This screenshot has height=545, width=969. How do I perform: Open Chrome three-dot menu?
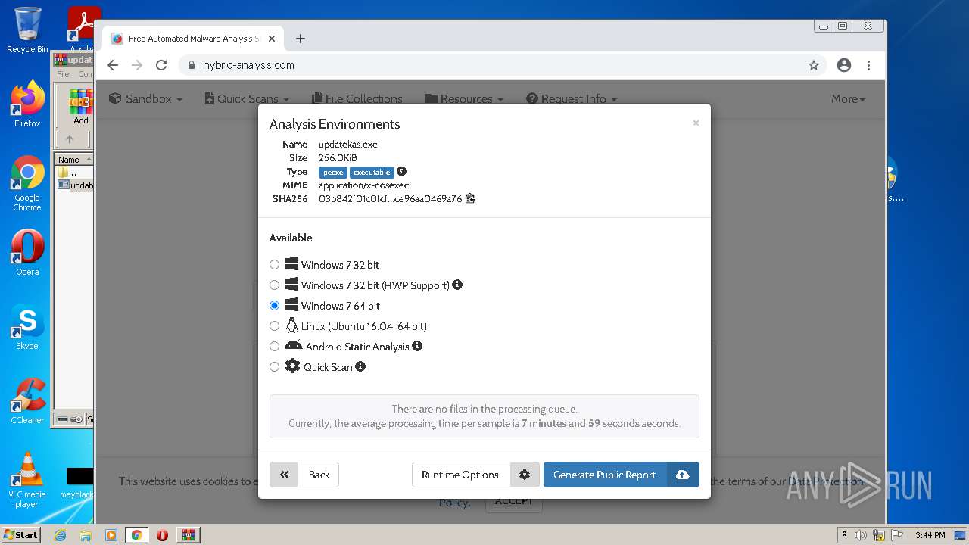[x=868, y=65]
